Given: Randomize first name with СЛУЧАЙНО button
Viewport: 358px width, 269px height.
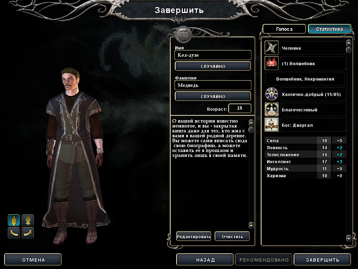Looking at the screenshot, I should (x=213, y=66).
